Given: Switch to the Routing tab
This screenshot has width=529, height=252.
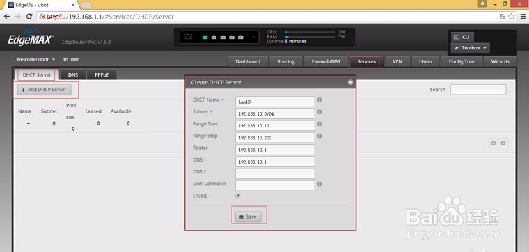Looking at the screenshot, I should 286,61.
